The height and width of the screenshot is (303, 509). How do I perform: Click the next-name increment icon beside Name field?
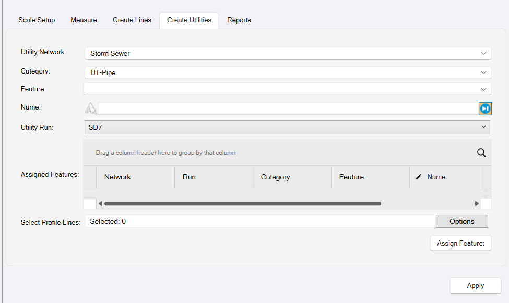(x=485, y=108)
